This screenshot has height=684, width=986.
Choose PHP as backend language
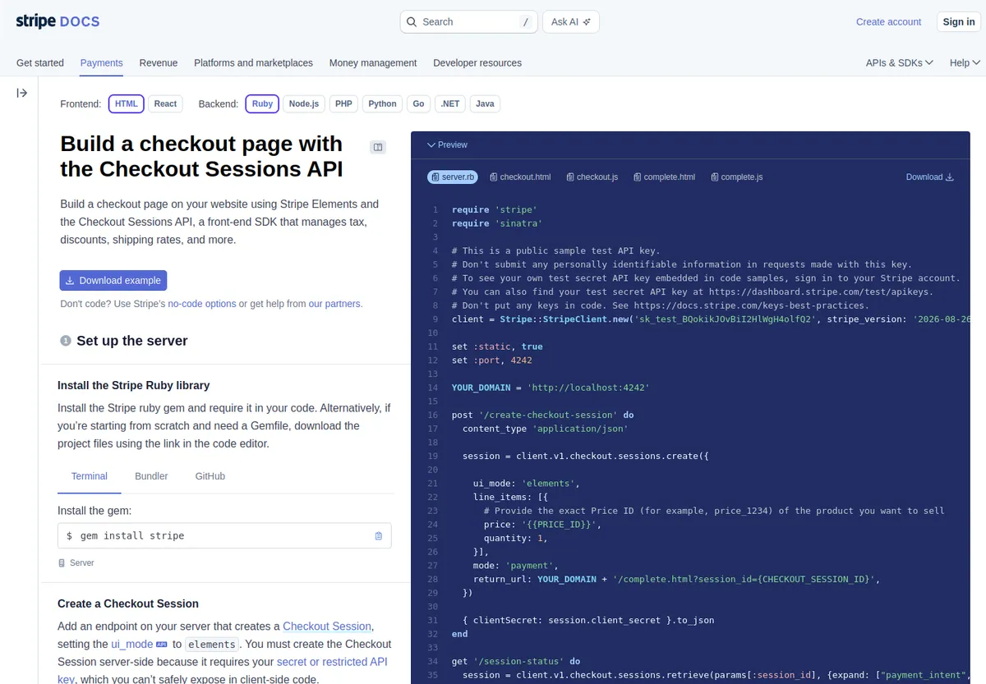click(x=343, y=103)
